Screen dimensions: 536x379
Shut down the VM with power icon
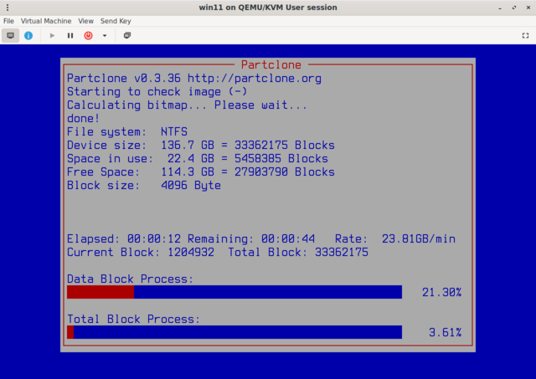(88, 36)
